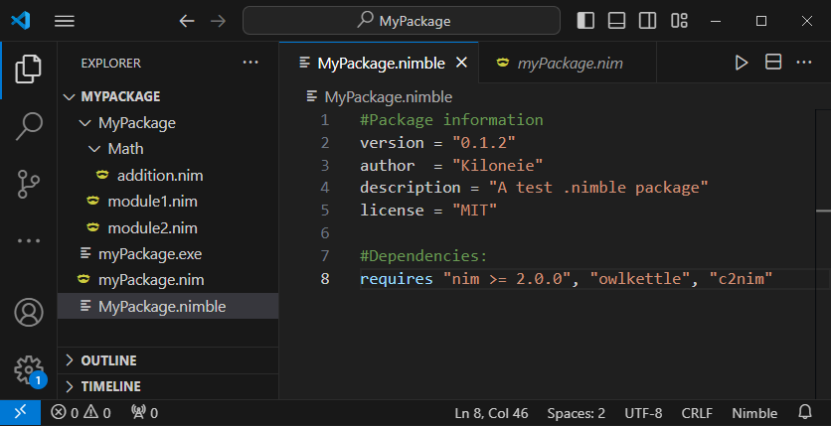Click the "c2nim" dependency string
Viewport: 831px width, 426px height.
tap(741, 279)
